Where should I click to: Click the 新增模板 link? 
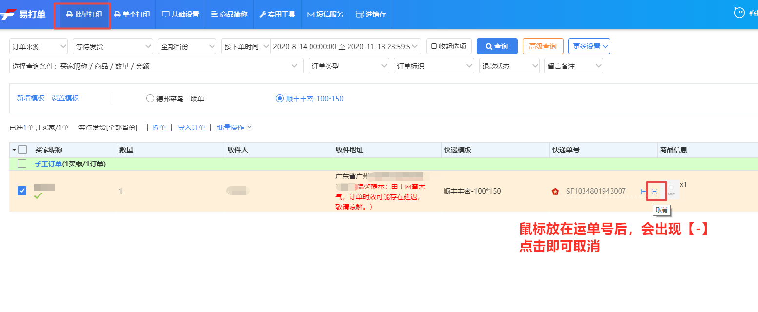(x=31, y=98)
